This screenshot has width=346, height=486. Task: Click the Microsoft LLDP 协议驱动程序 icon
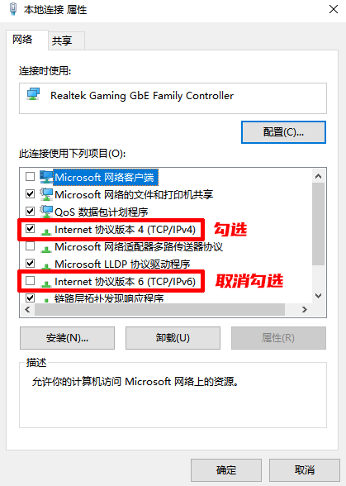click(x=46, y=266)
